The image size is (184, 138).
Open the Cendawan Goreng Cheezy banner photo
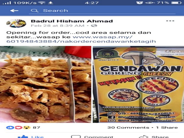coord(138,84)
